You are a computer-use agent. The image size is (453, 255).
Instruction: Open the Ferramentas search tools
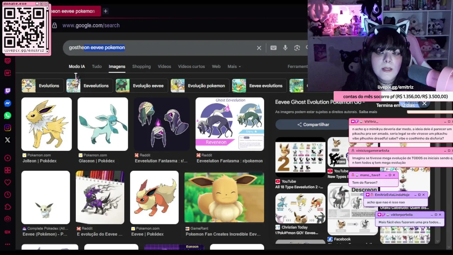click(x=298, y=67)
